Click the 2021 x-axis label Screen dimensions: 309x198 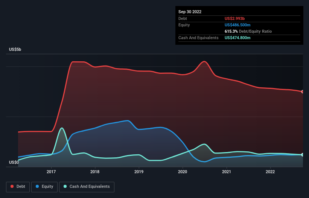click(x=227, y=172)
